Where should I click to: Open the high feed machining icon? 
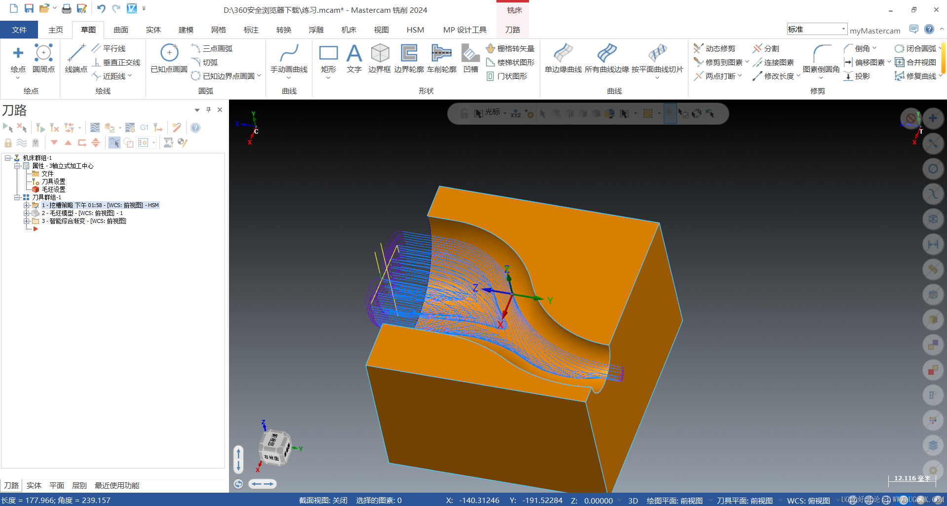tap(158, 128)
